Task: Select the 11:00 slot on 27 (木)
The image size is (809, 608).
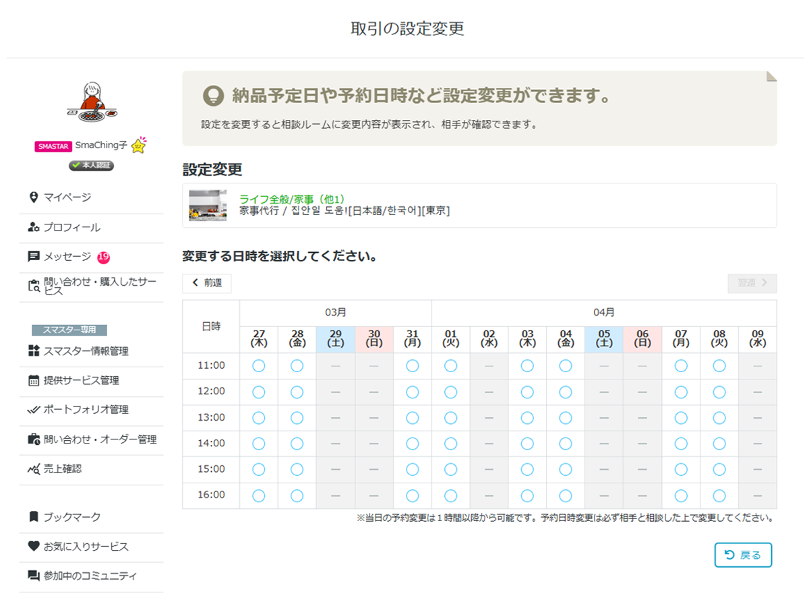Action: pyautogui.click(x=258, y=365)
